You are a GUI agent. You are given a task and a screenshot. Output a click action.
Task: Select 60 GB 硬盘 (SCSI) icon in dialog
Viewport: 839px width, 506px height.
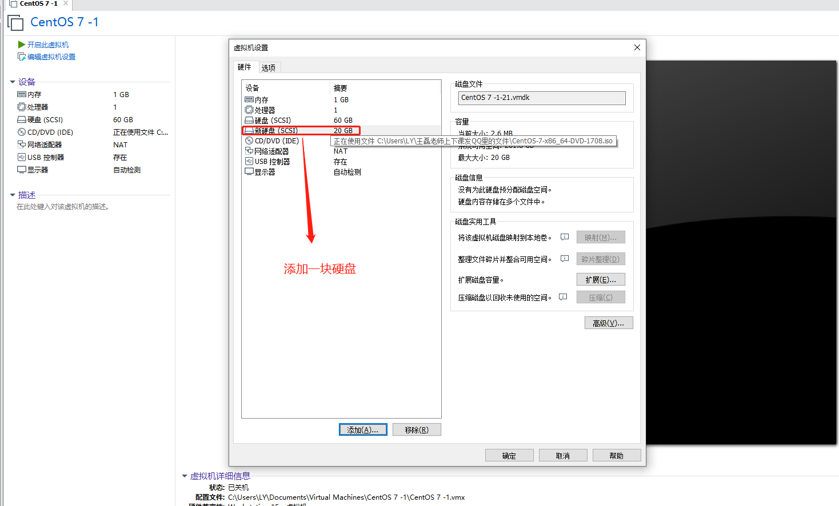(249, 120)
